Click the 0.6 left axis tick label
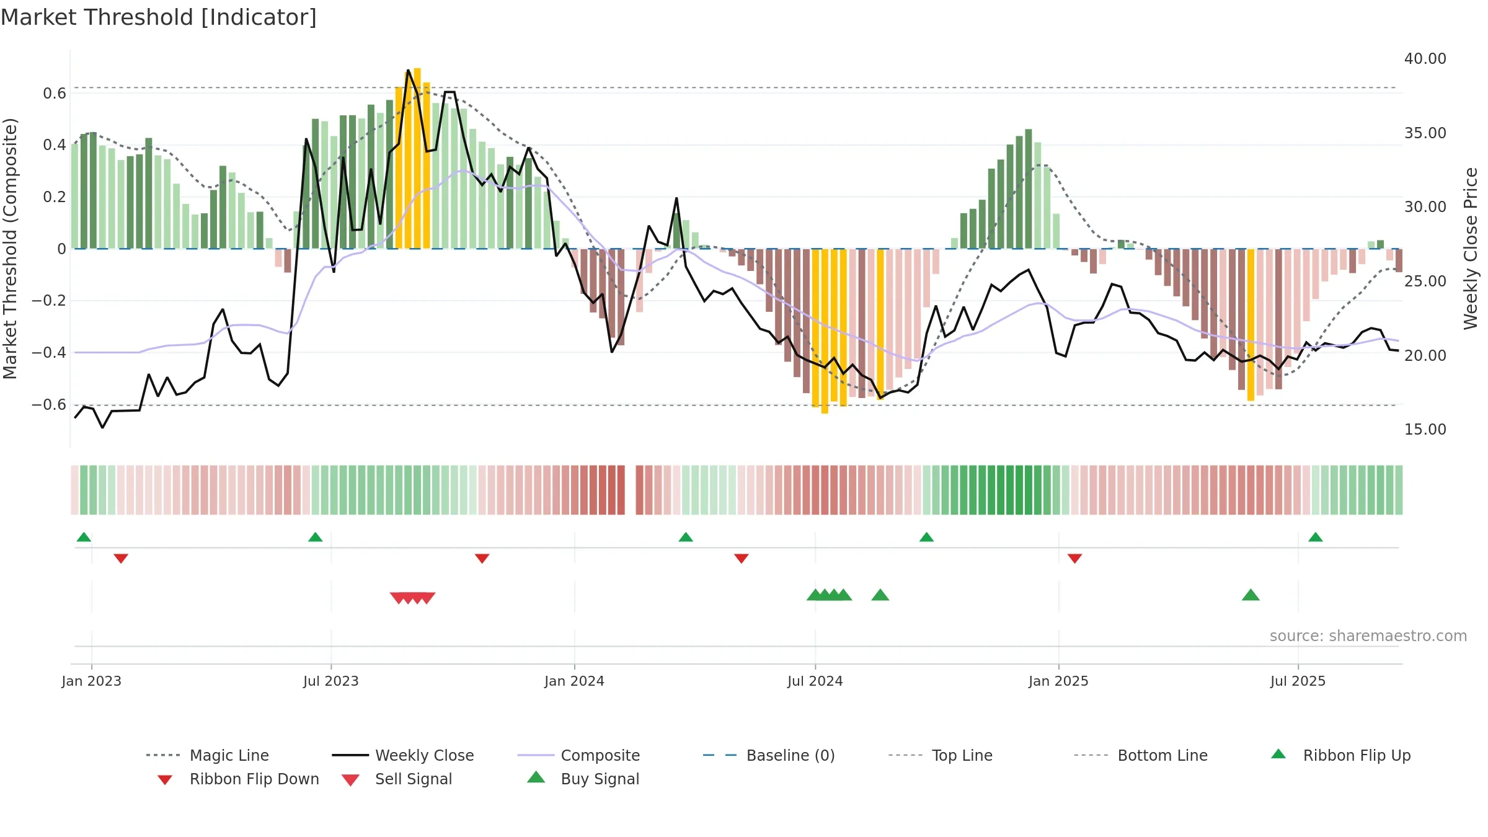This screenshot has width=1488, height=837. click(x=55, y=94)
